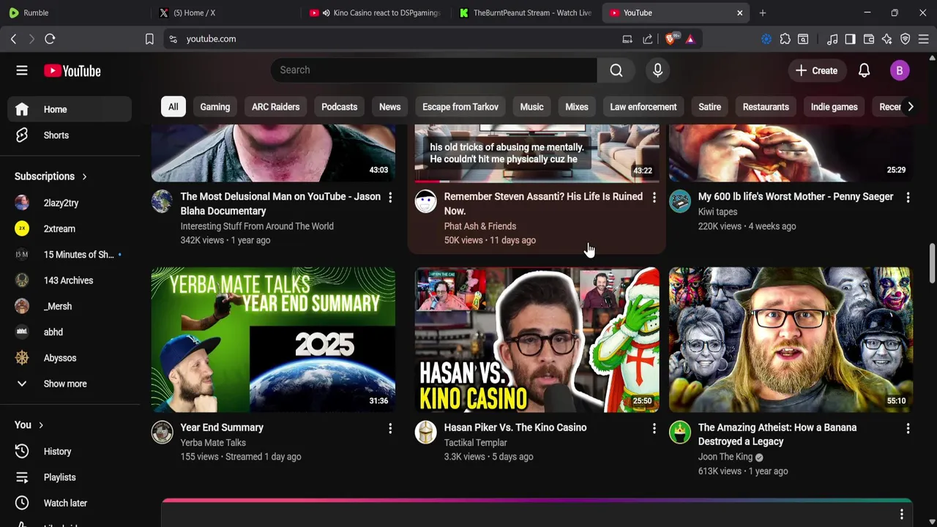Open more options for Penny Saeger video
This screenshot has width=937, height=527.
coord(908,198)
